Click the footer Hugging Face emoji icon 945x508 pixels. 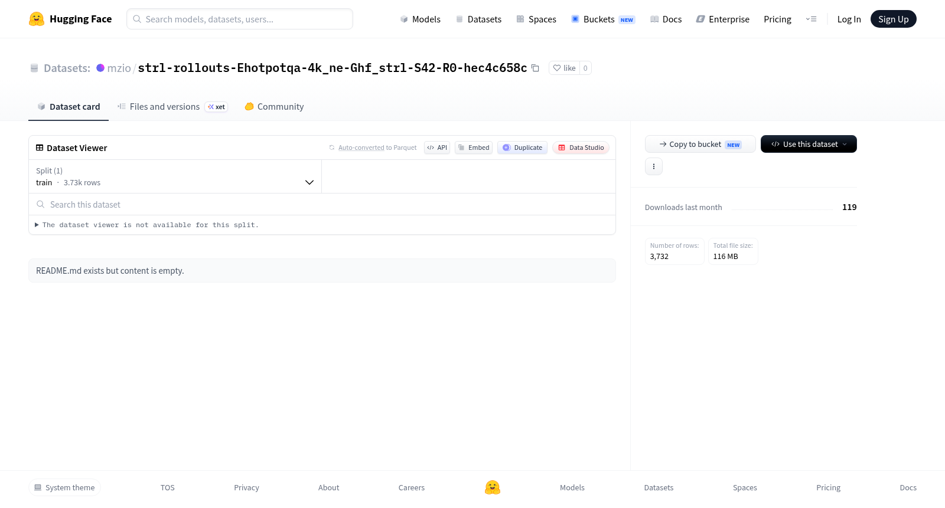pos(493,487)
